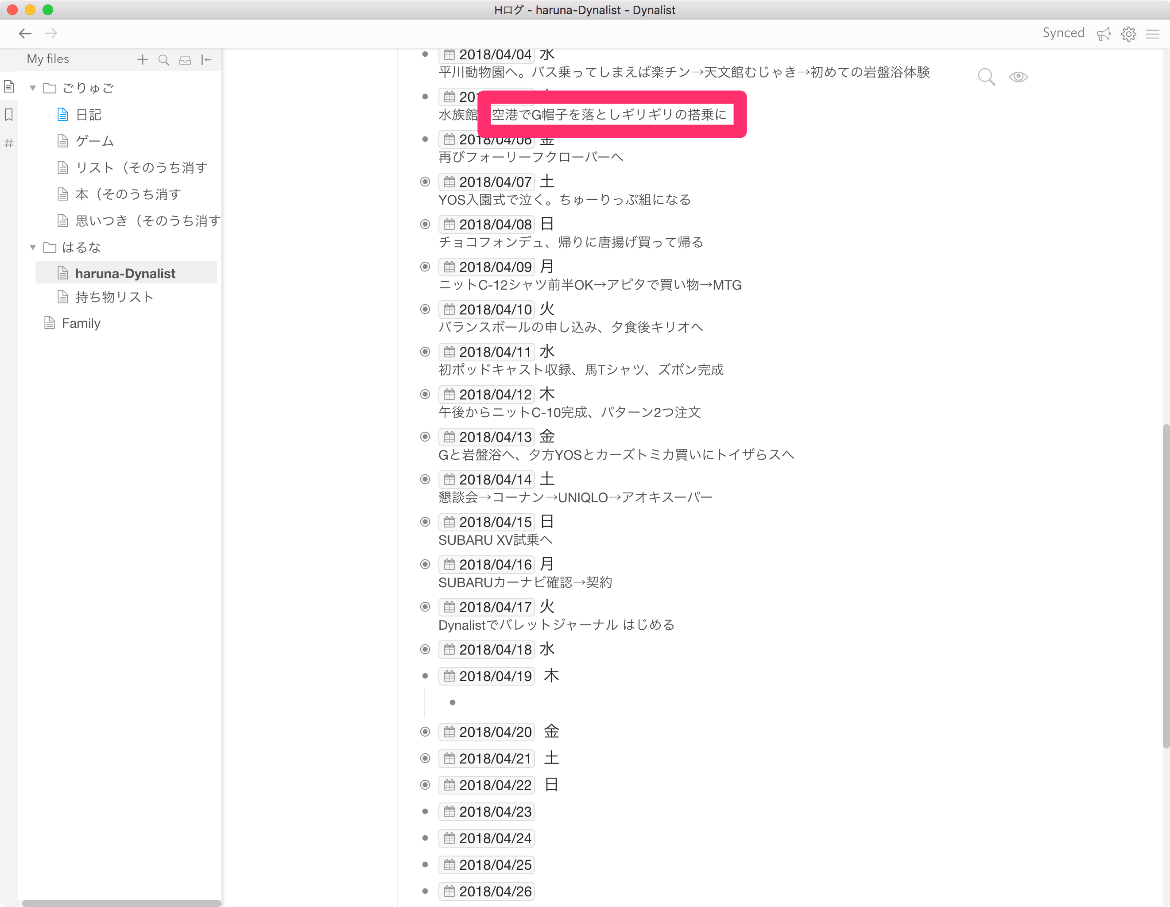The width and height of the screenshot is (1170, 907).
Task: Collapse the はるな folder
Action: click(33, 247)
